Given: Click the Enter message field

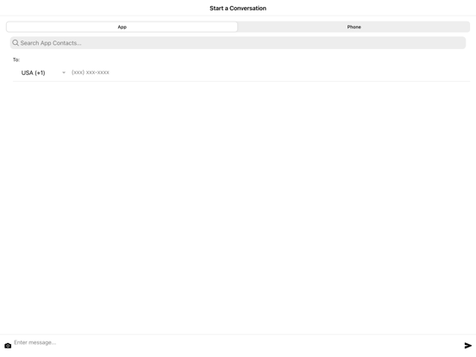Looking at the screenshot, I should tap(237, 342).
